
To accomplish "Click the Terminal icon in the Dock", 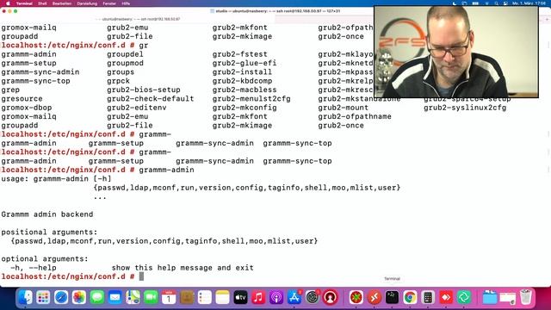I will click(x=392, y=297).
